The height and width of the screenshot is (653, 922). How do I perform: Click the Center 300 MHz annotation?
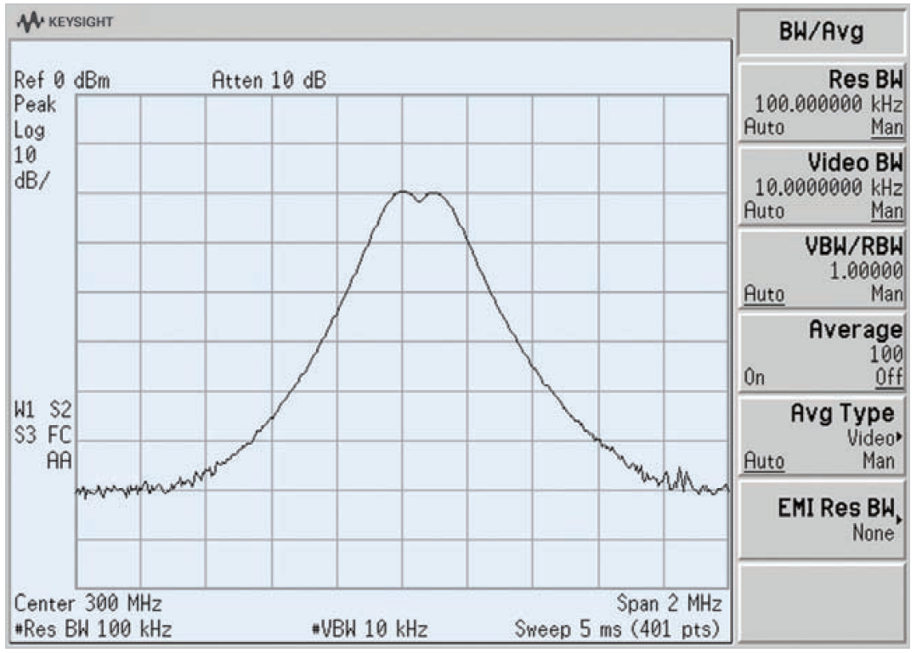coord(88,604)
